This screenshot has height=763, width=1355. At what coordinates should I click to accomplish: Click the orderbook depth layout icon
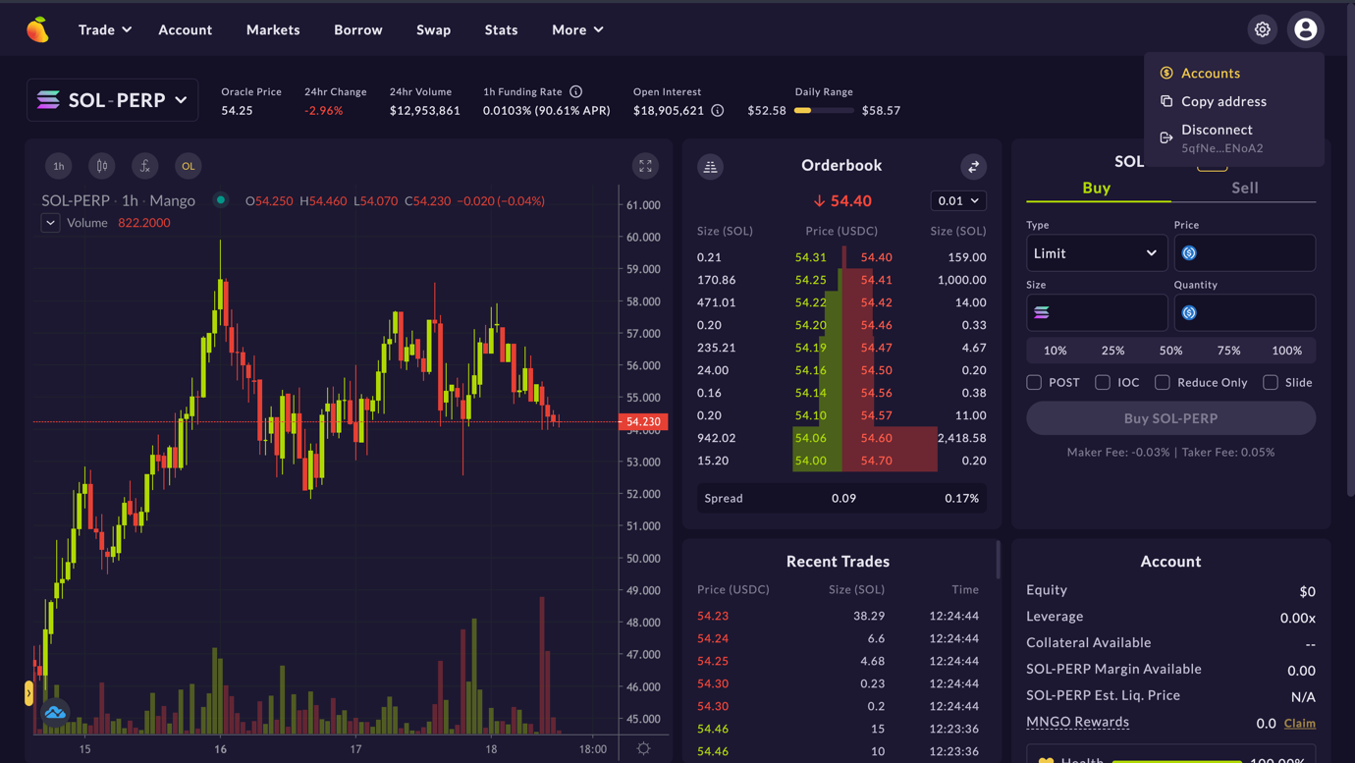[710, 166]
